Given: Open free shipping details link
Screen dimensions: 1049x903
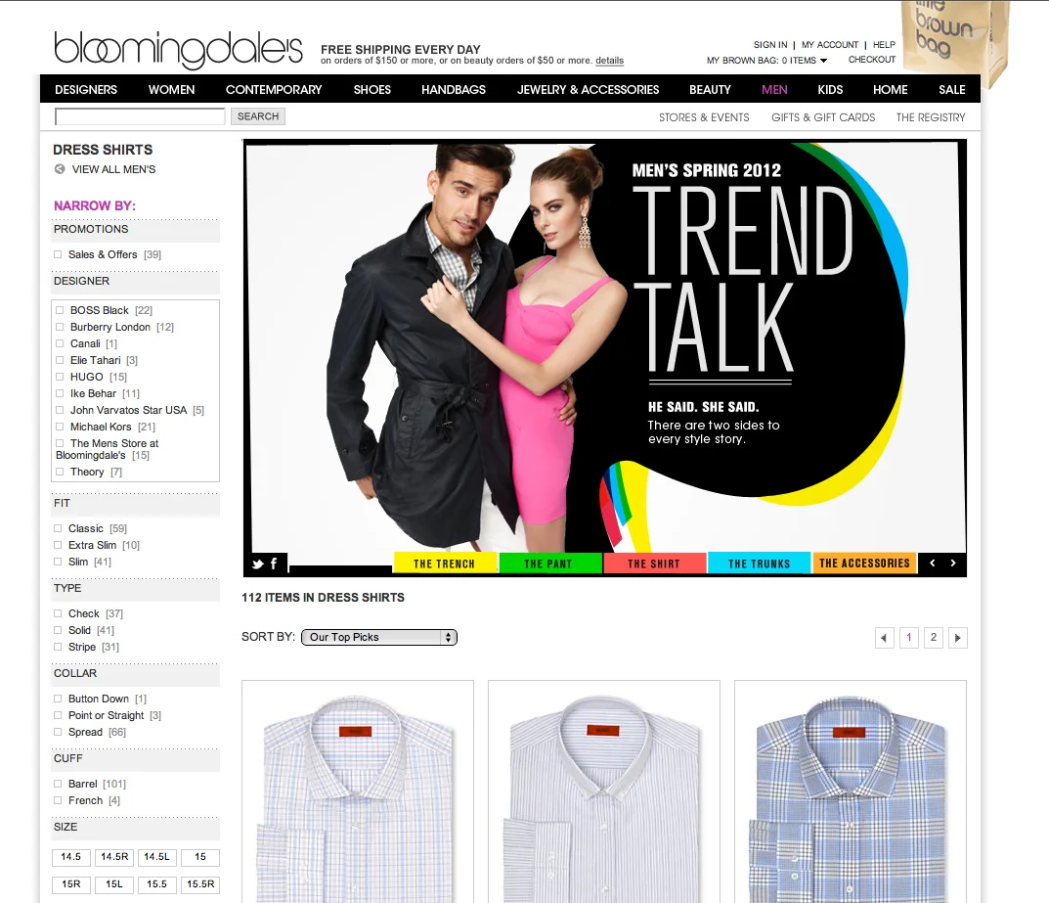Looking at the screenshot, I should pyautogui.click(x=609, y=61).
